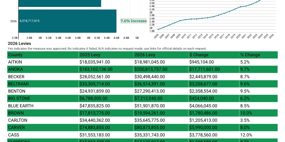The height and width of the screenshot is (142, 285).
Task: Click BLUE EARTH's 2026 levy $51,901,870.00
Action: [161, 106]
